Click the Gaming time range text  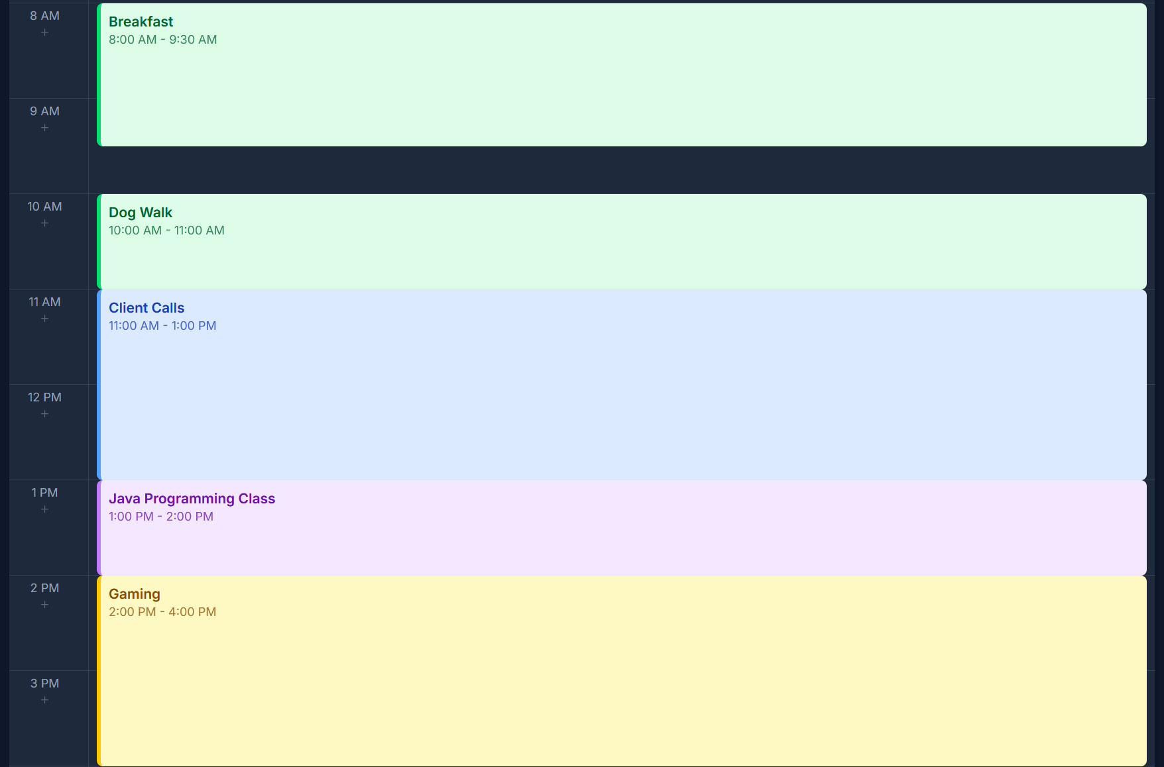[162, 611]
